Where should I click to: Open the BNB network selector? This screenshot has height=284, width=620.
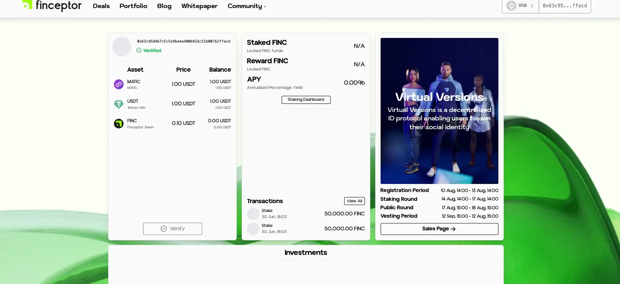click(521, 6)
